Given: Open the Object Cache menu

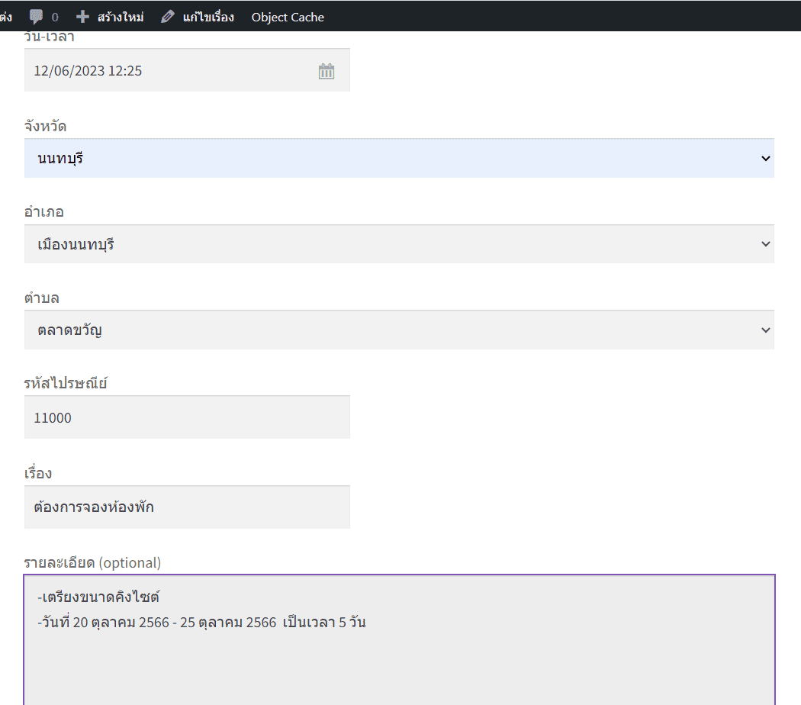Looking at the screenshot, I should coord(288,17).
